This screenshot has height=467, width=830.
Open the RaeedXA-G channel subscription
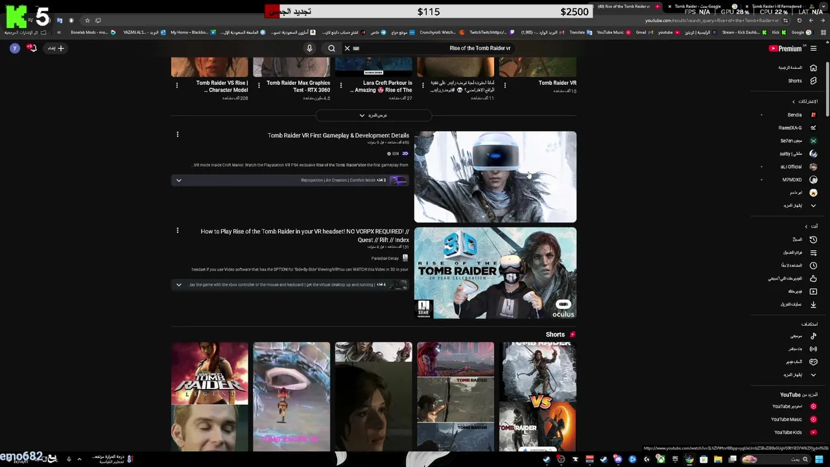click(x=798, y=128)
